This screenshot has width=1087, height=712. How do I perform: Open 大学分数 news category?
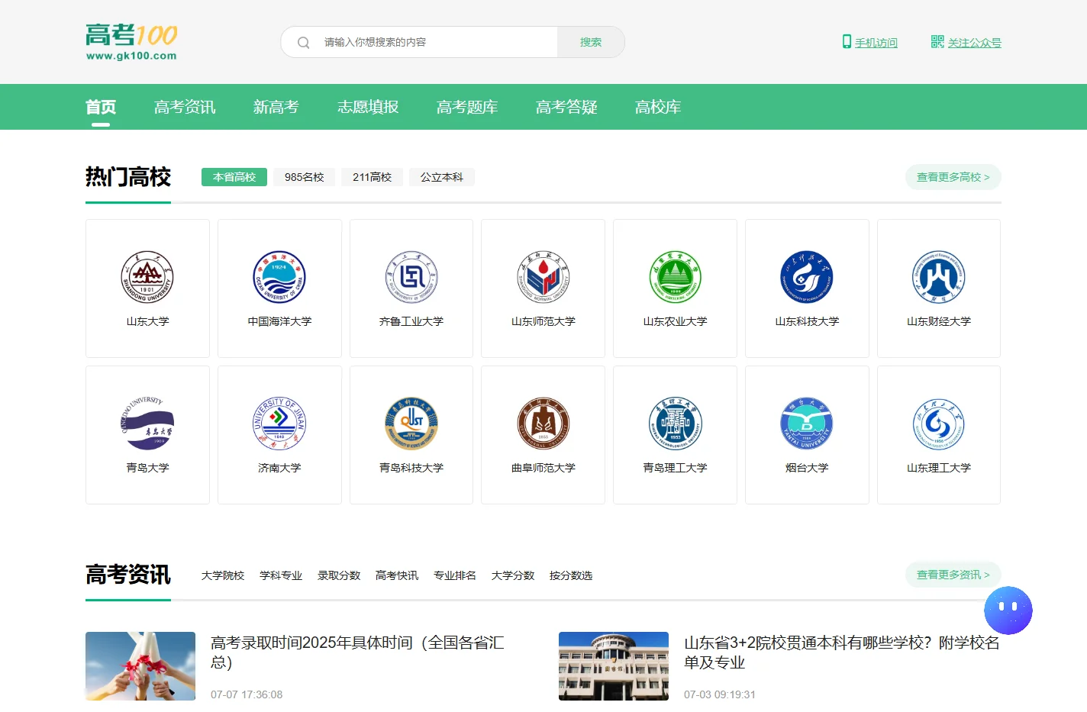(x=513, y=575)
